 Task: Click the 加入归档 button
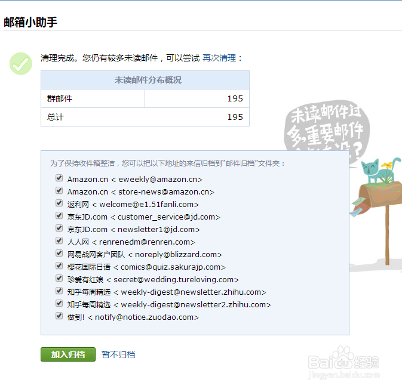[68, 354]
